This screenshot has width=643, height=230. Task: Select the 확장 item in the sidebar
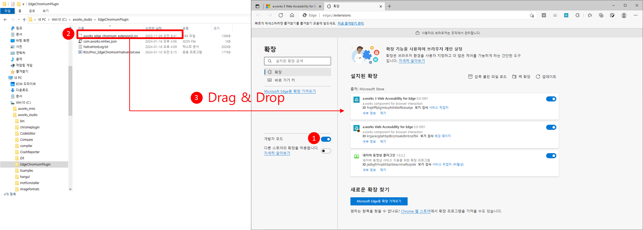click(298, 72)
